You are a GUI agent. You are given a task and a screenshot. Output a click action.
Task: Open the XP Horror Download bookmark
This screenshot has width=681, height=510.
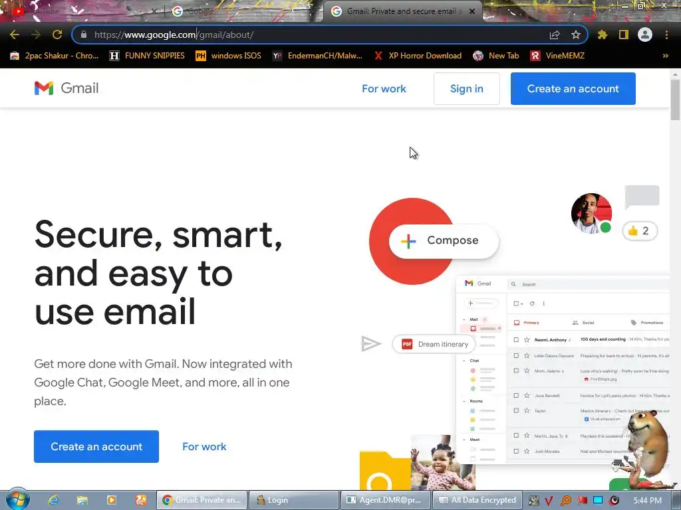pyautogui.click(x=418, y=56)
